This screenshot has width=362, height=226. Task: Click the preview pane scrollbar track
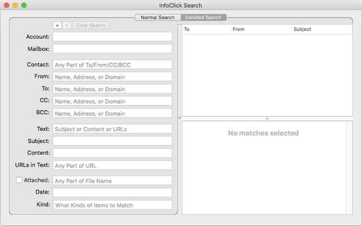349,168
